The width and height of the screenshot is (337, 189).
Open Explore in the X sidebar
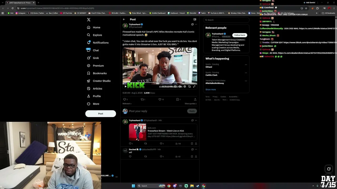tap(95, 35)
